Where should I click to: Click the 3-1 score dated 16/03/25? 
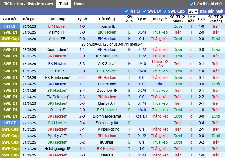[x=82, y=129]
